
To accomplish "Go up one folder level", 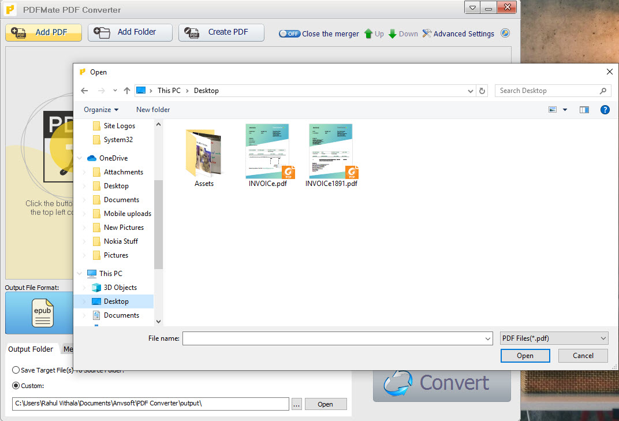I will pyautogui.click(x=126, y=91).
